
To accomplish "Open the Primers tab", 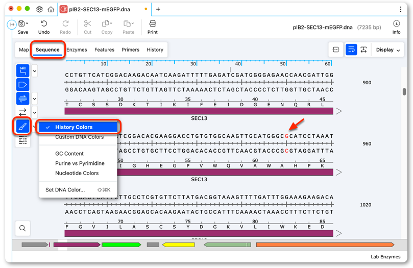I will coord(130,50).
